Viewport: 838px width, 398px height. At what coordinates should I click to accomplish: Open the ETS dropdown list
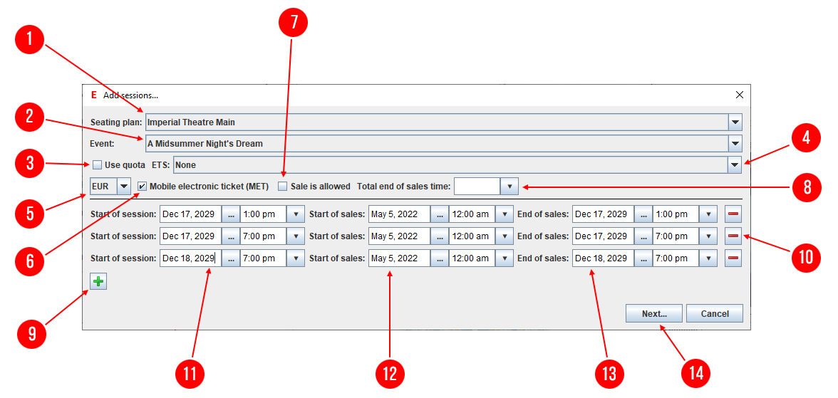[735, 165]
